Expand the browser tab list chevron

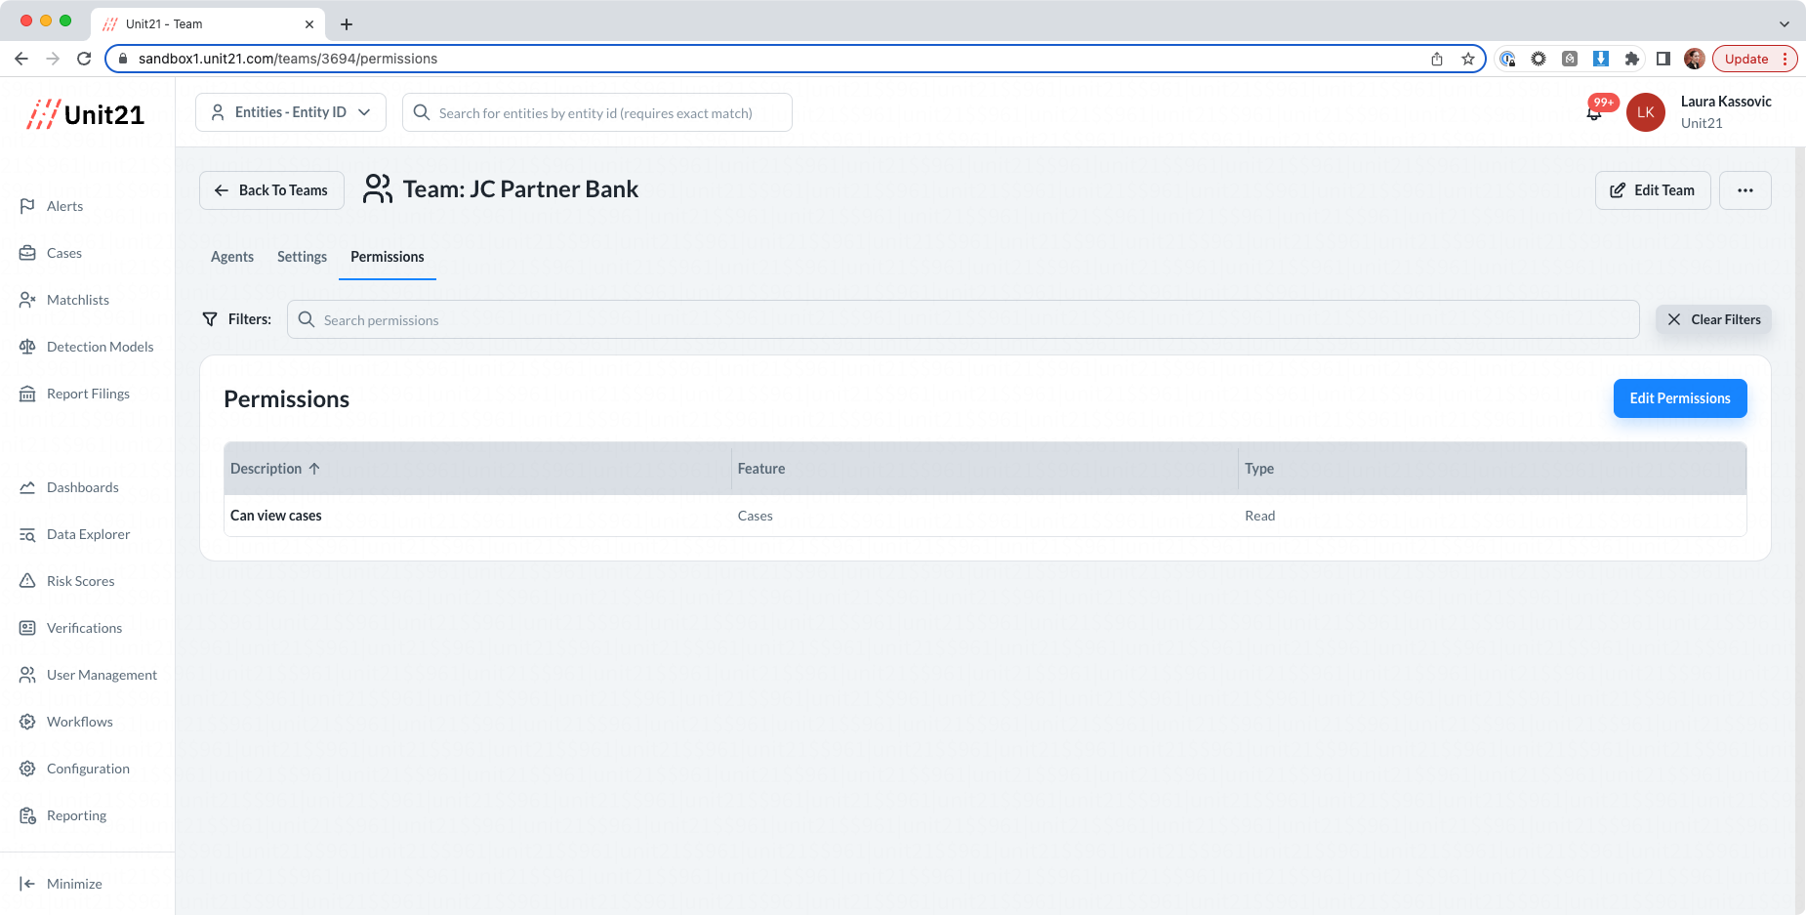pos(1785,24)
